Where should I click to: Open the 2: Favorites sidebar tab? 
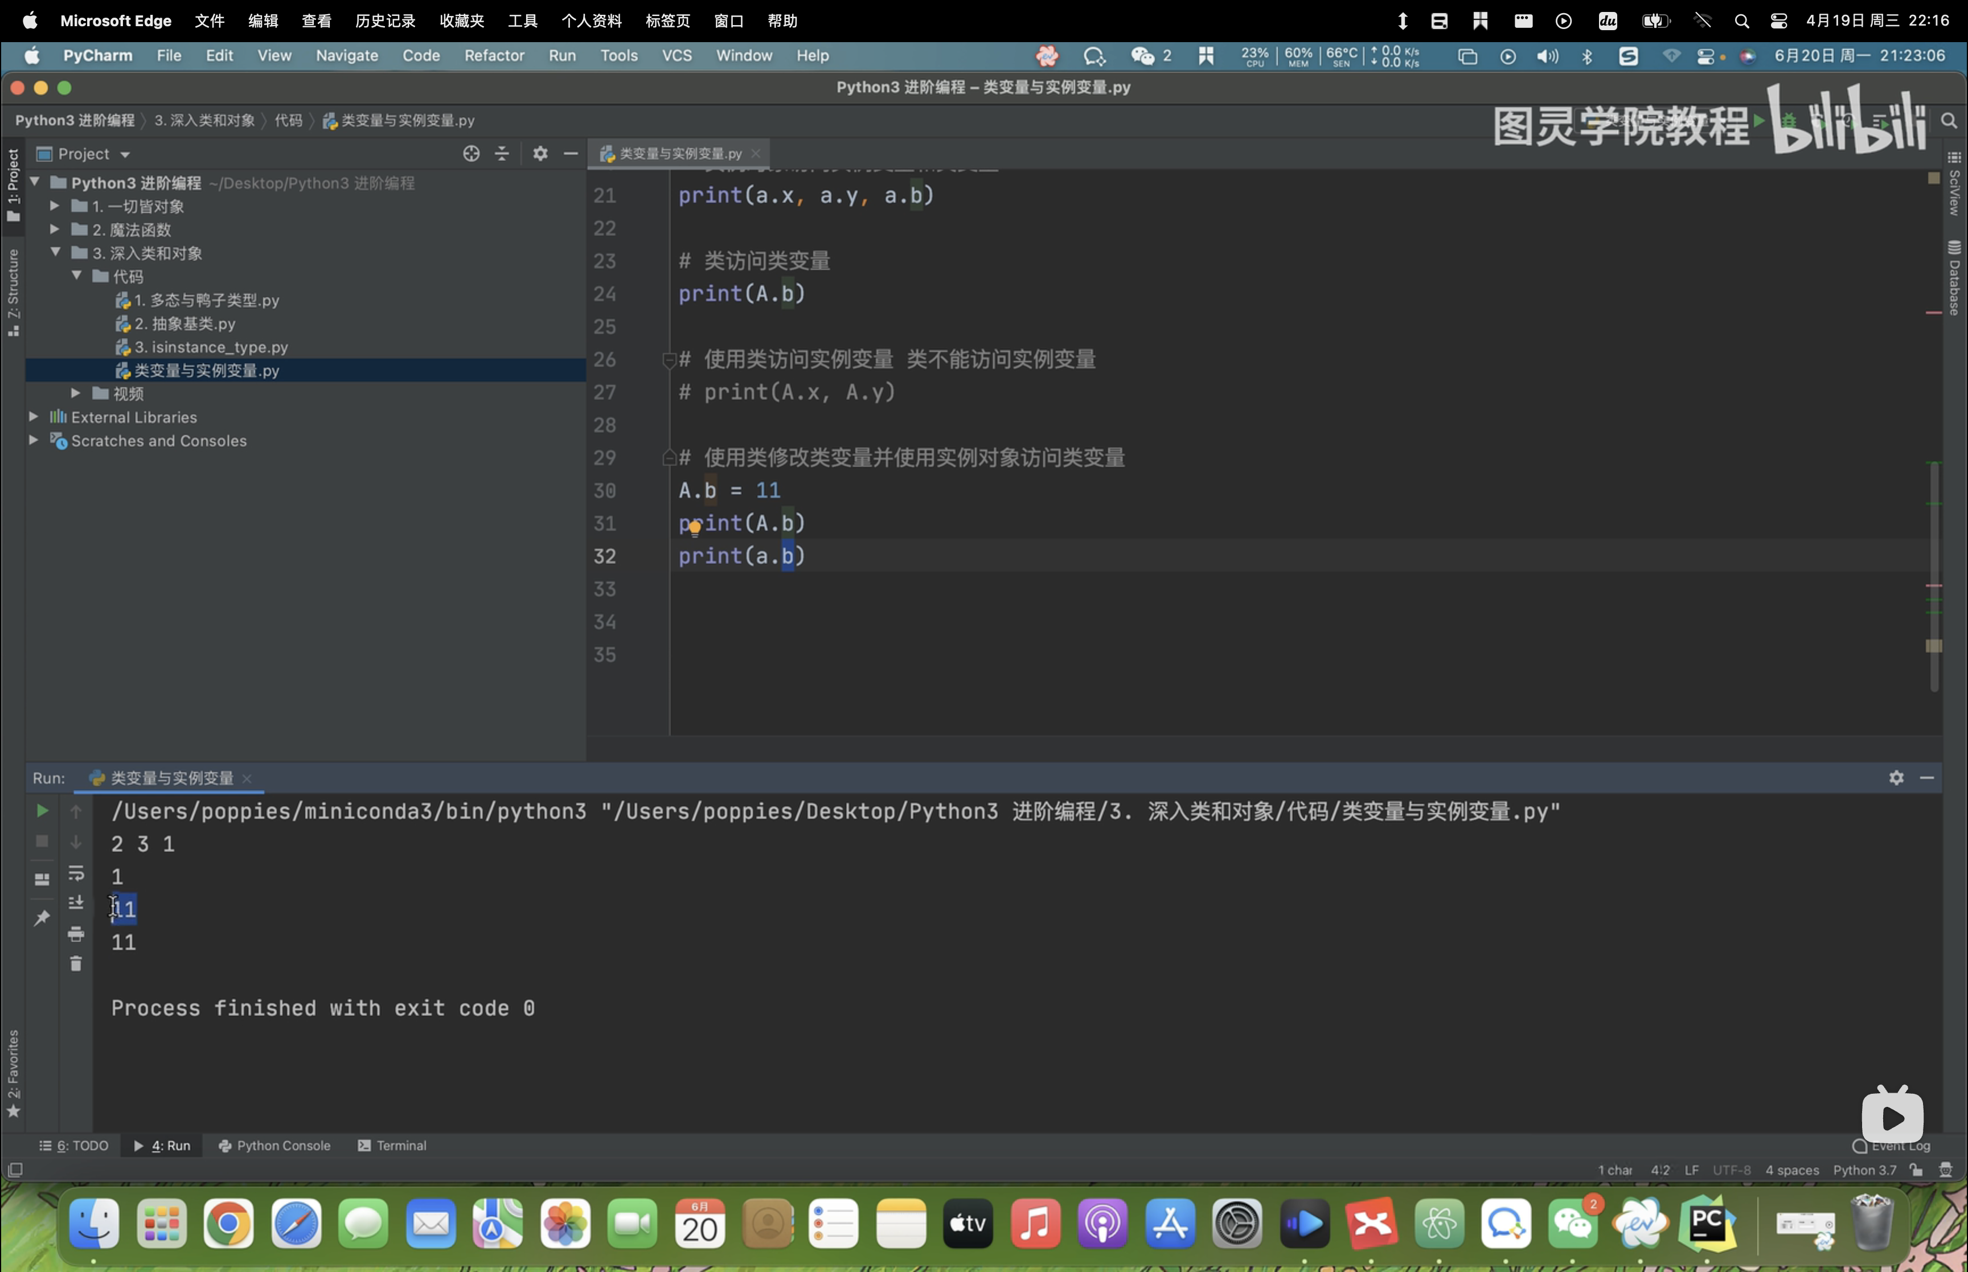13,1074
